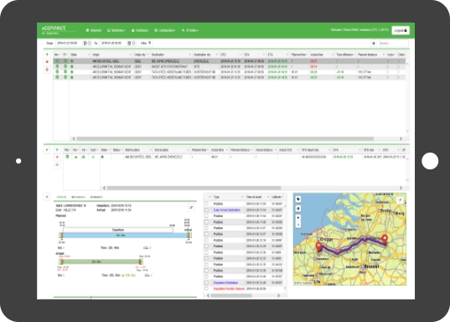
Task: Open Planned time column dropdown in shipments
Action: tap(307, 55)
